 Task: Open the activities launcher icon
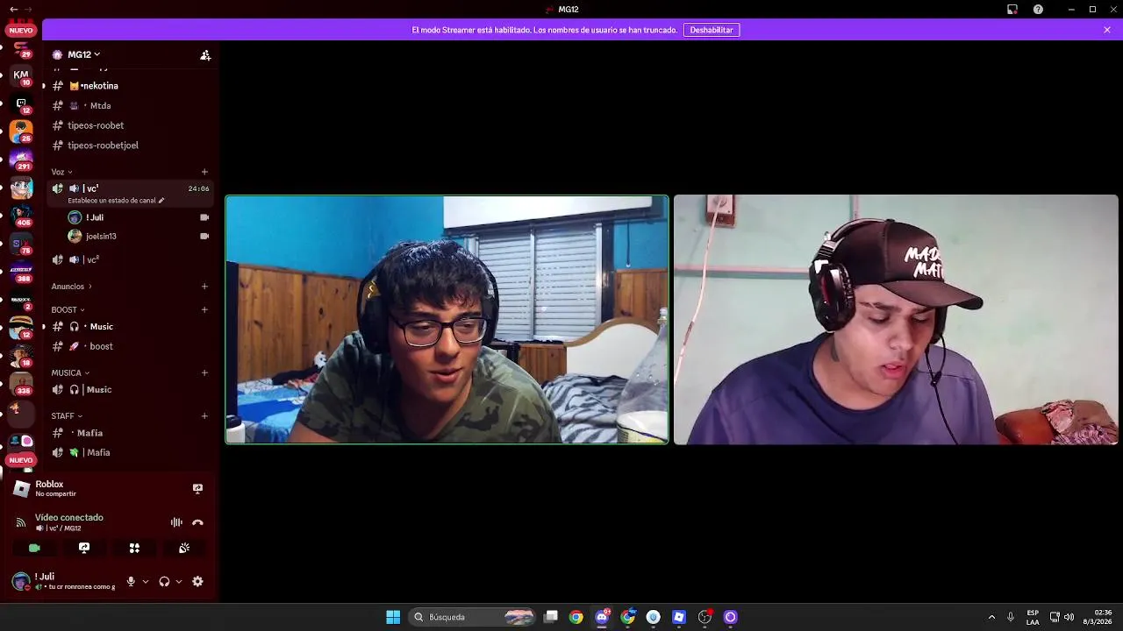(x=134, y=548)
